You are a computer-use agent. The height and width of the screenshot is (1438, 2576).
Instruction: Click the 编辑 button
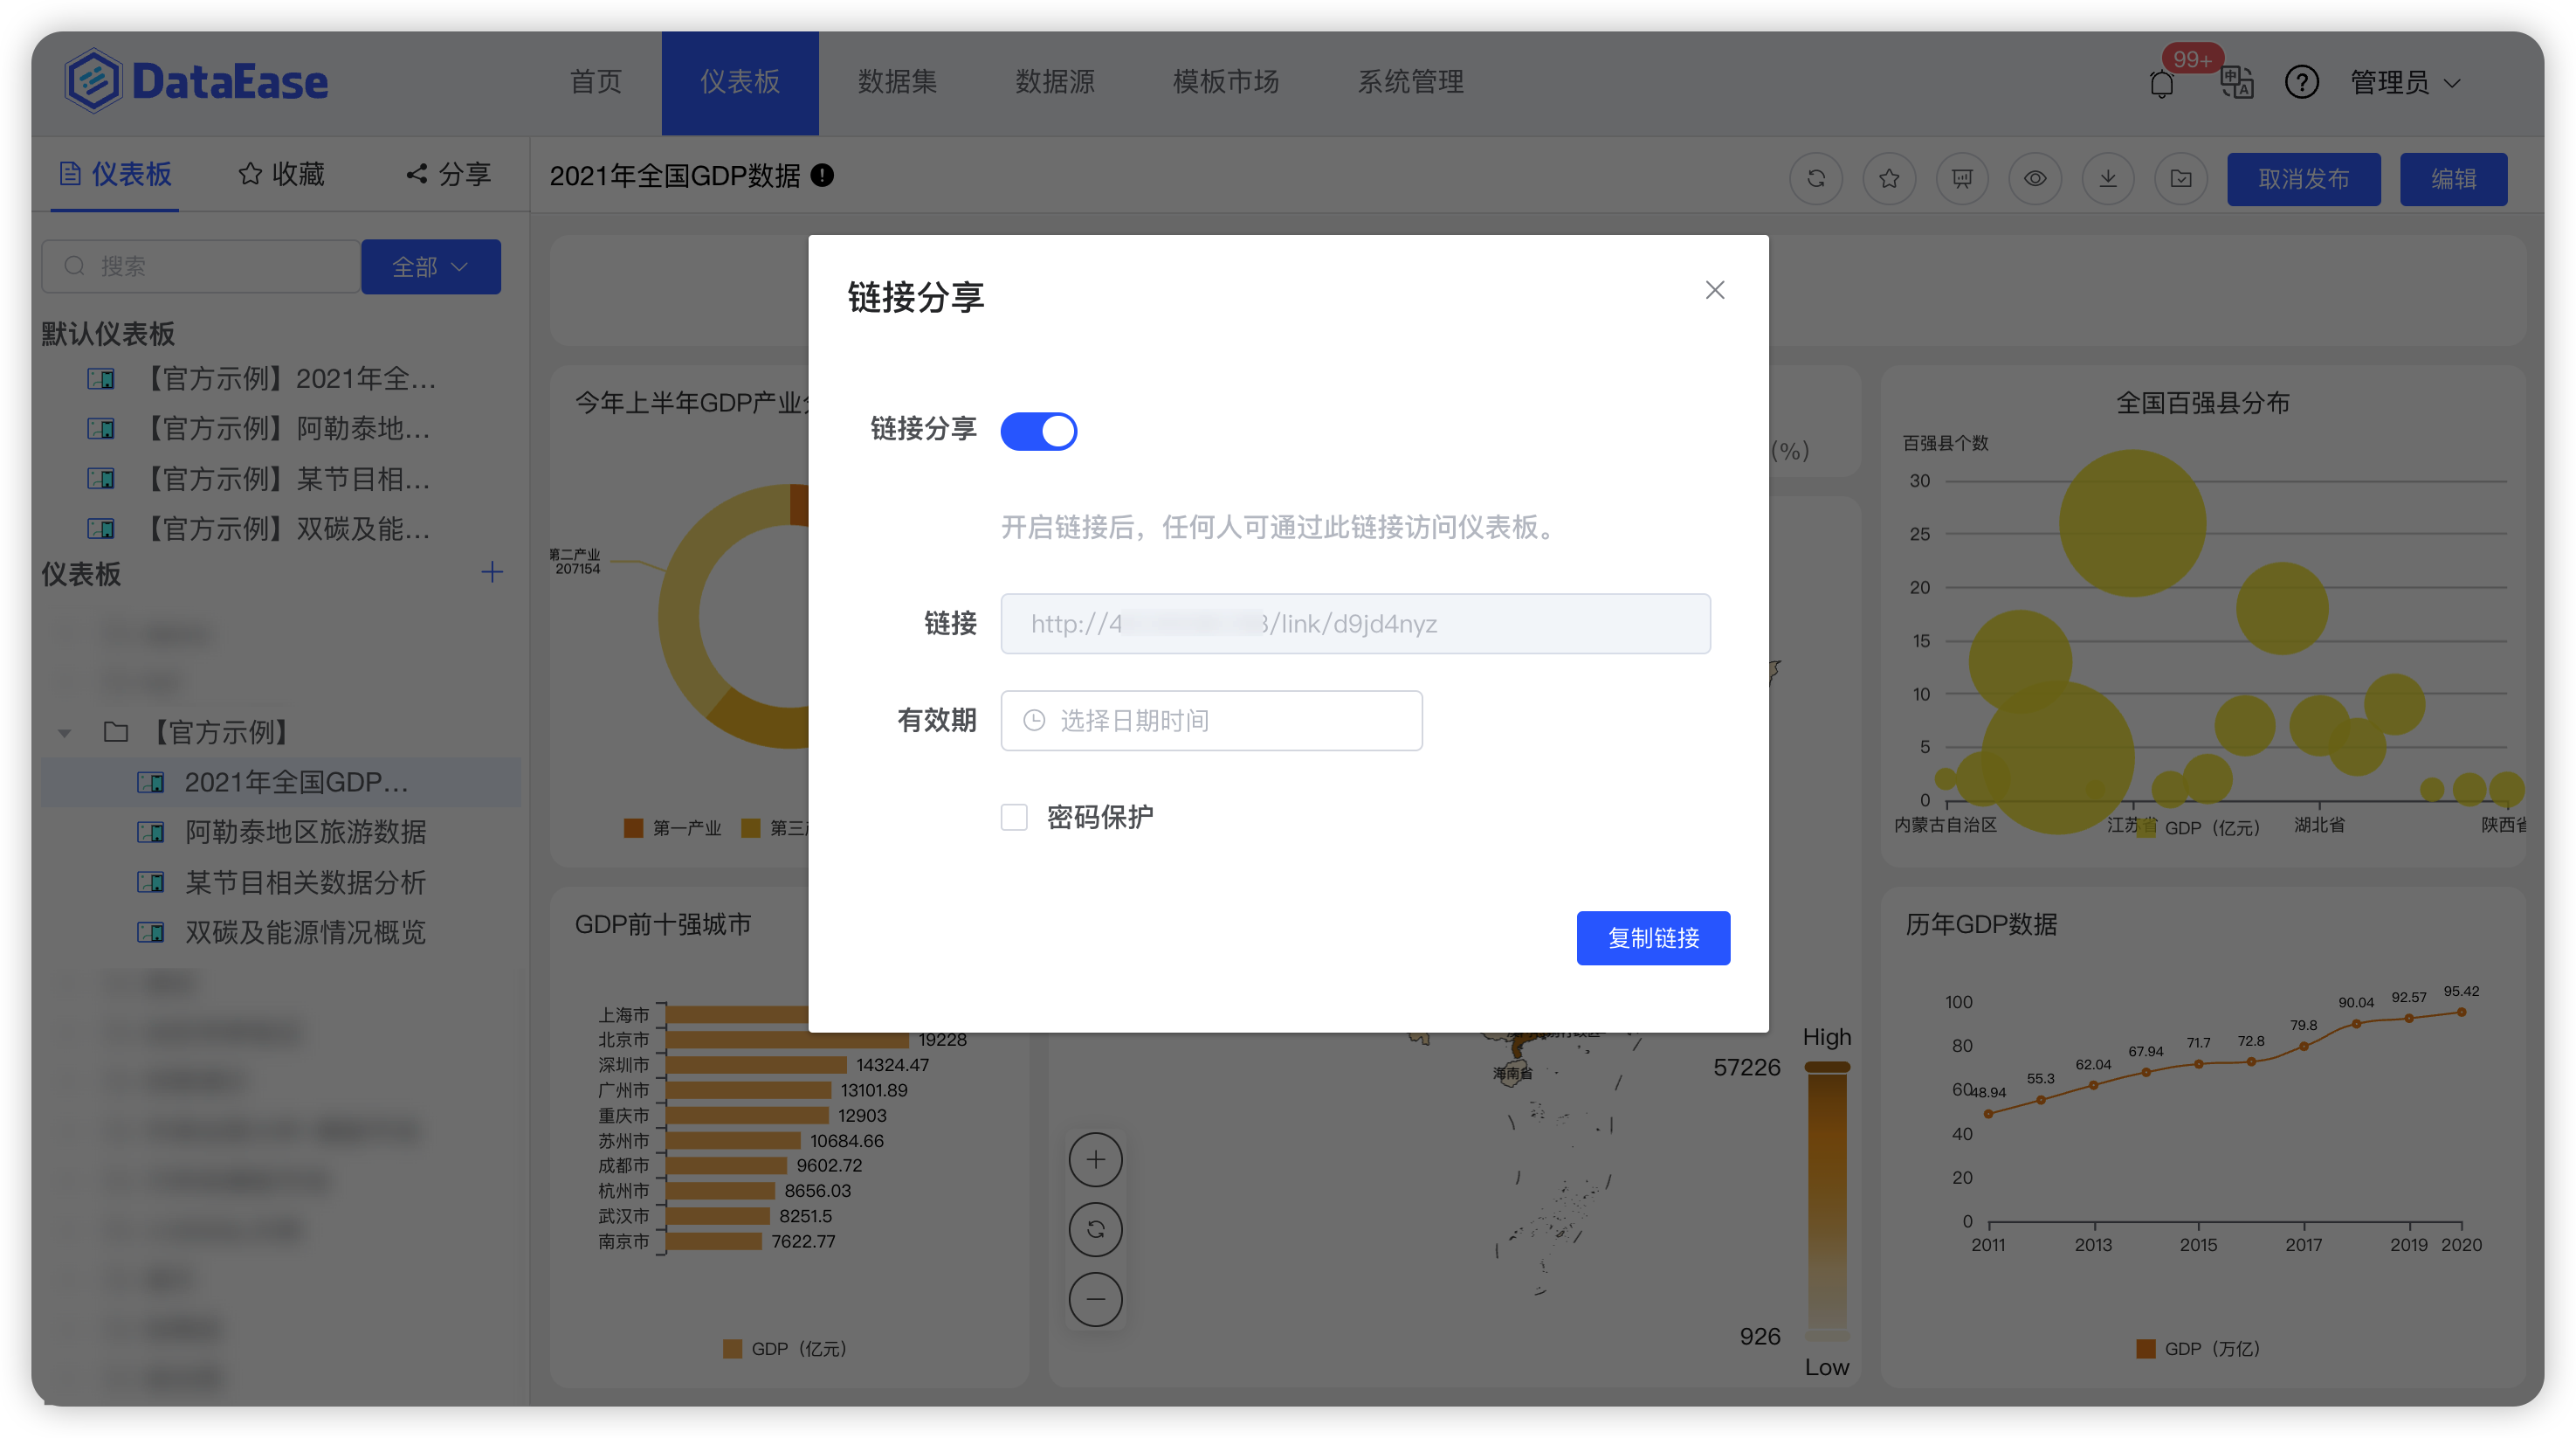pyautogui.click(x=2453, y=179)
